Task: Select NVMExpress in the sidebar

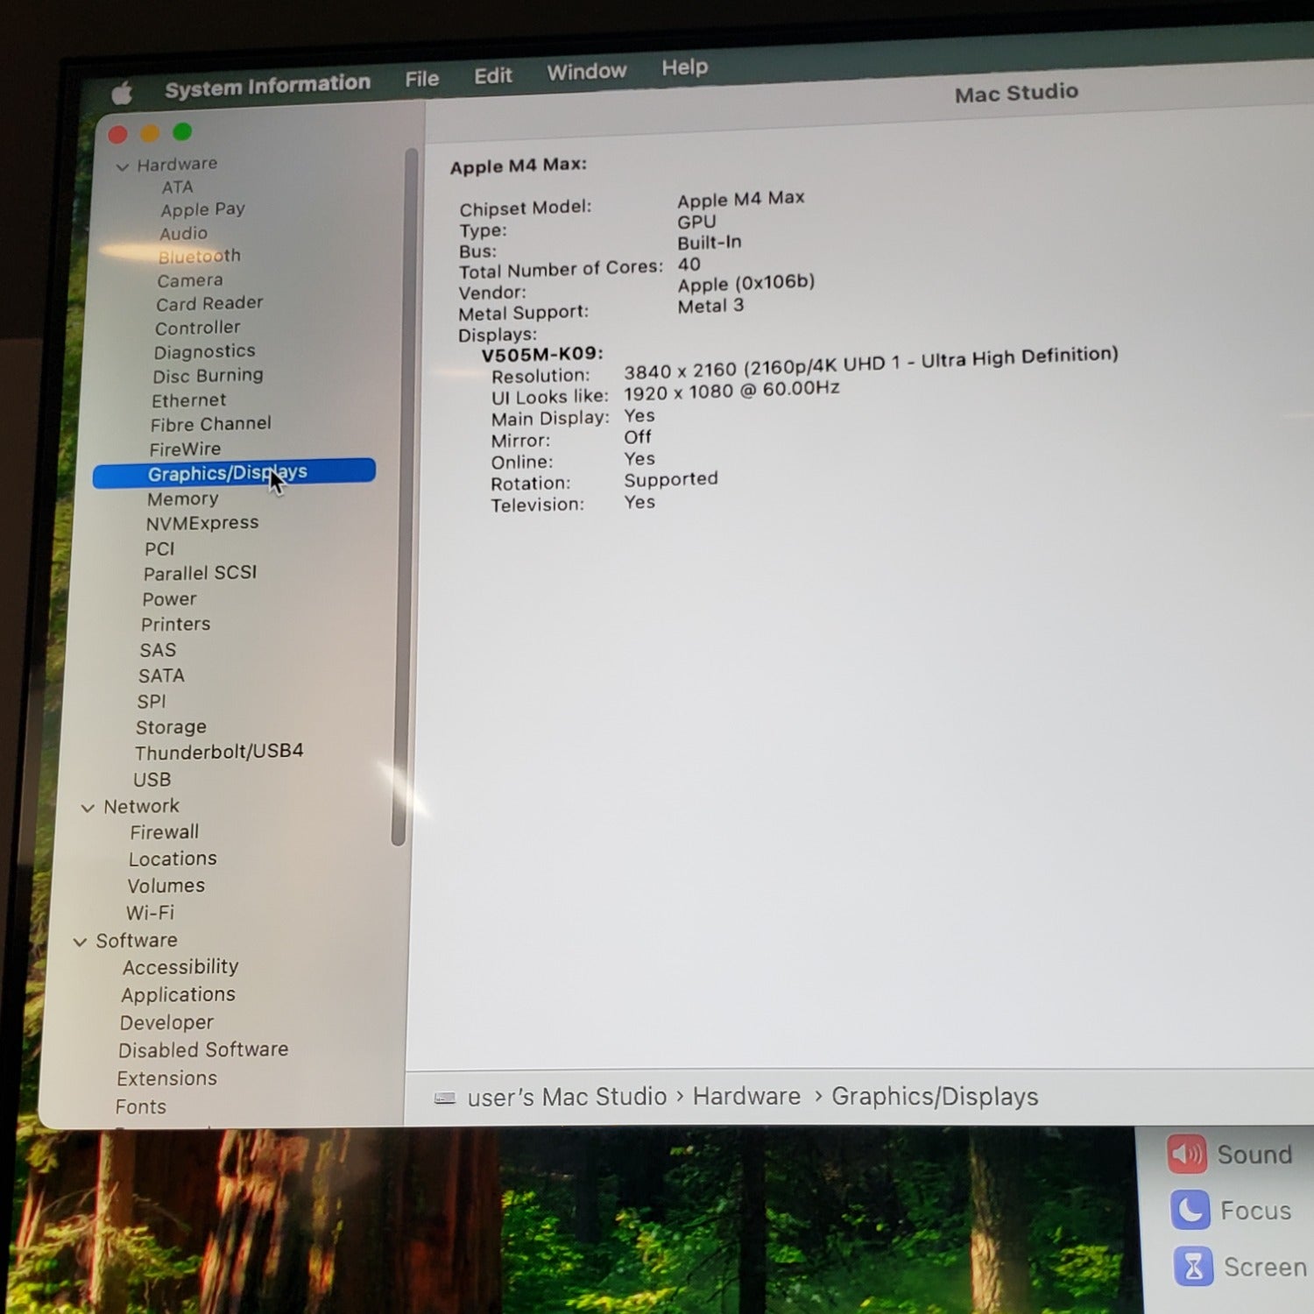Action: (x=202, y=523)
